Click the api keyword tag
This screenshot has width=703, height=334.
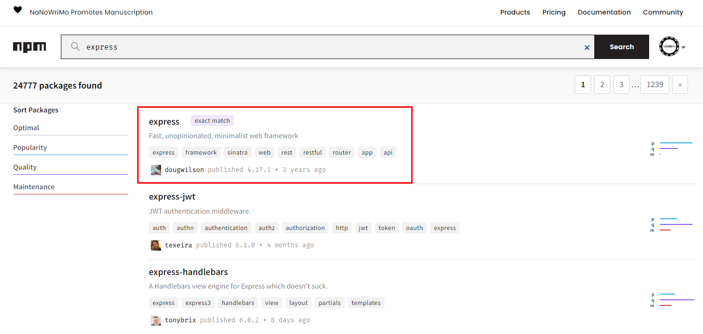pos(388,152)
